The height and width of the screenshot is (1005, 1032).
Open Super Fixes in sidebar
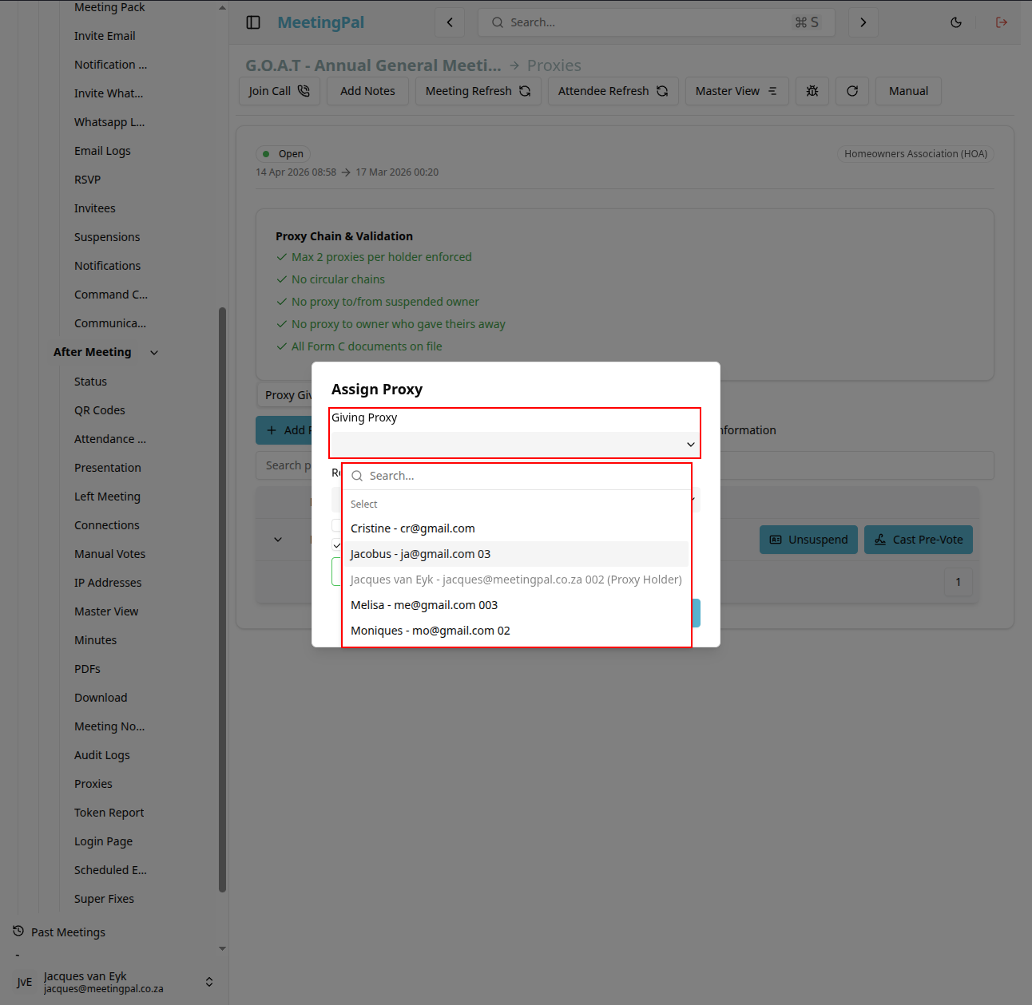point(104,899)
